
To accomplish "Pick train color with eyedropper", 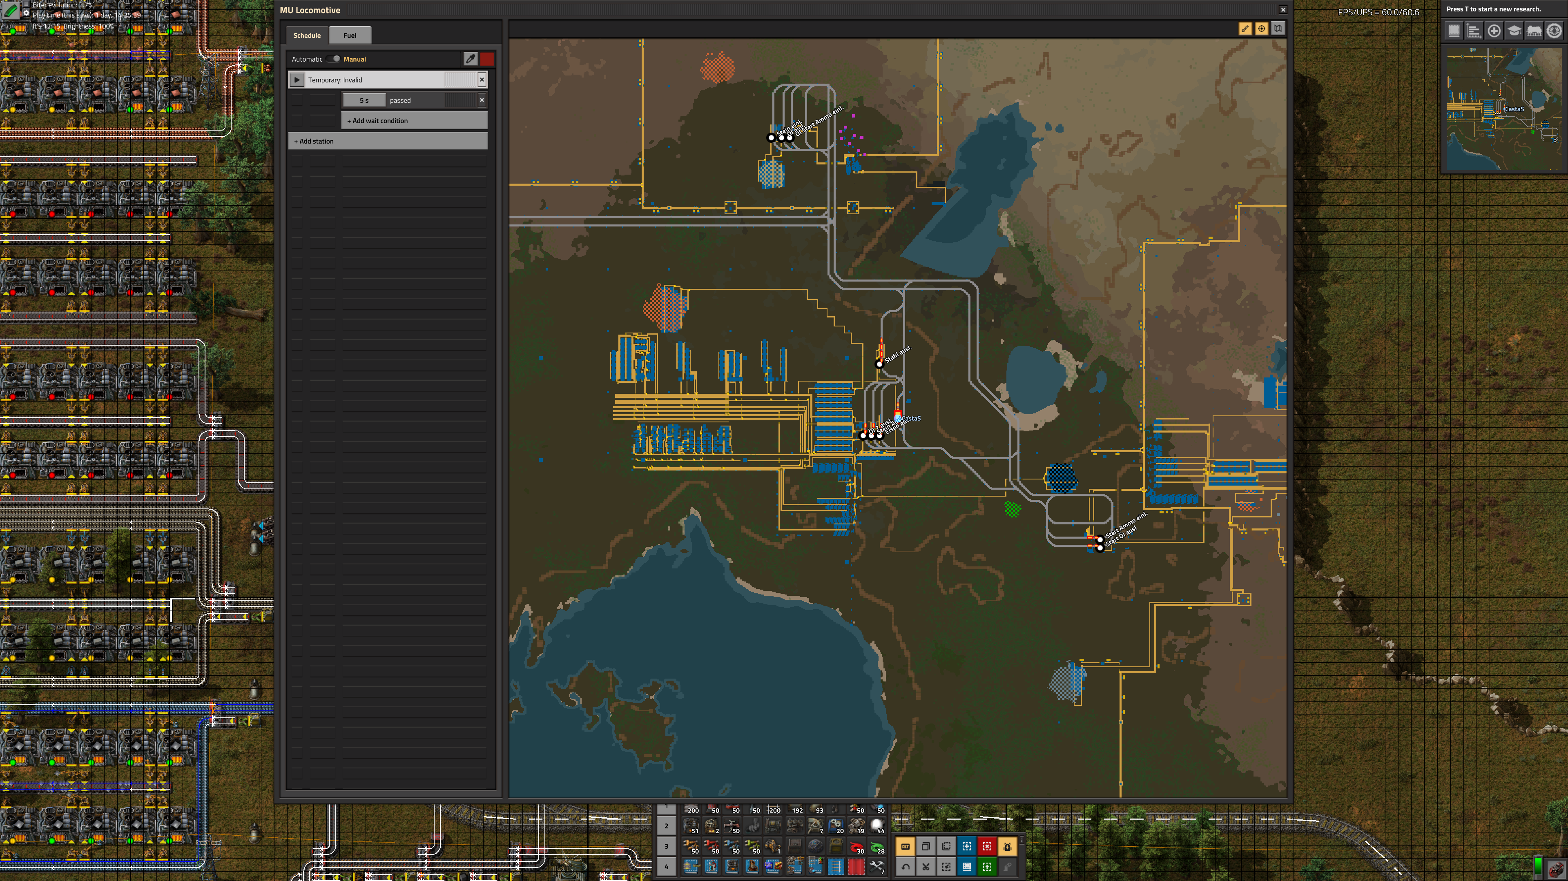I will point(470,59).
